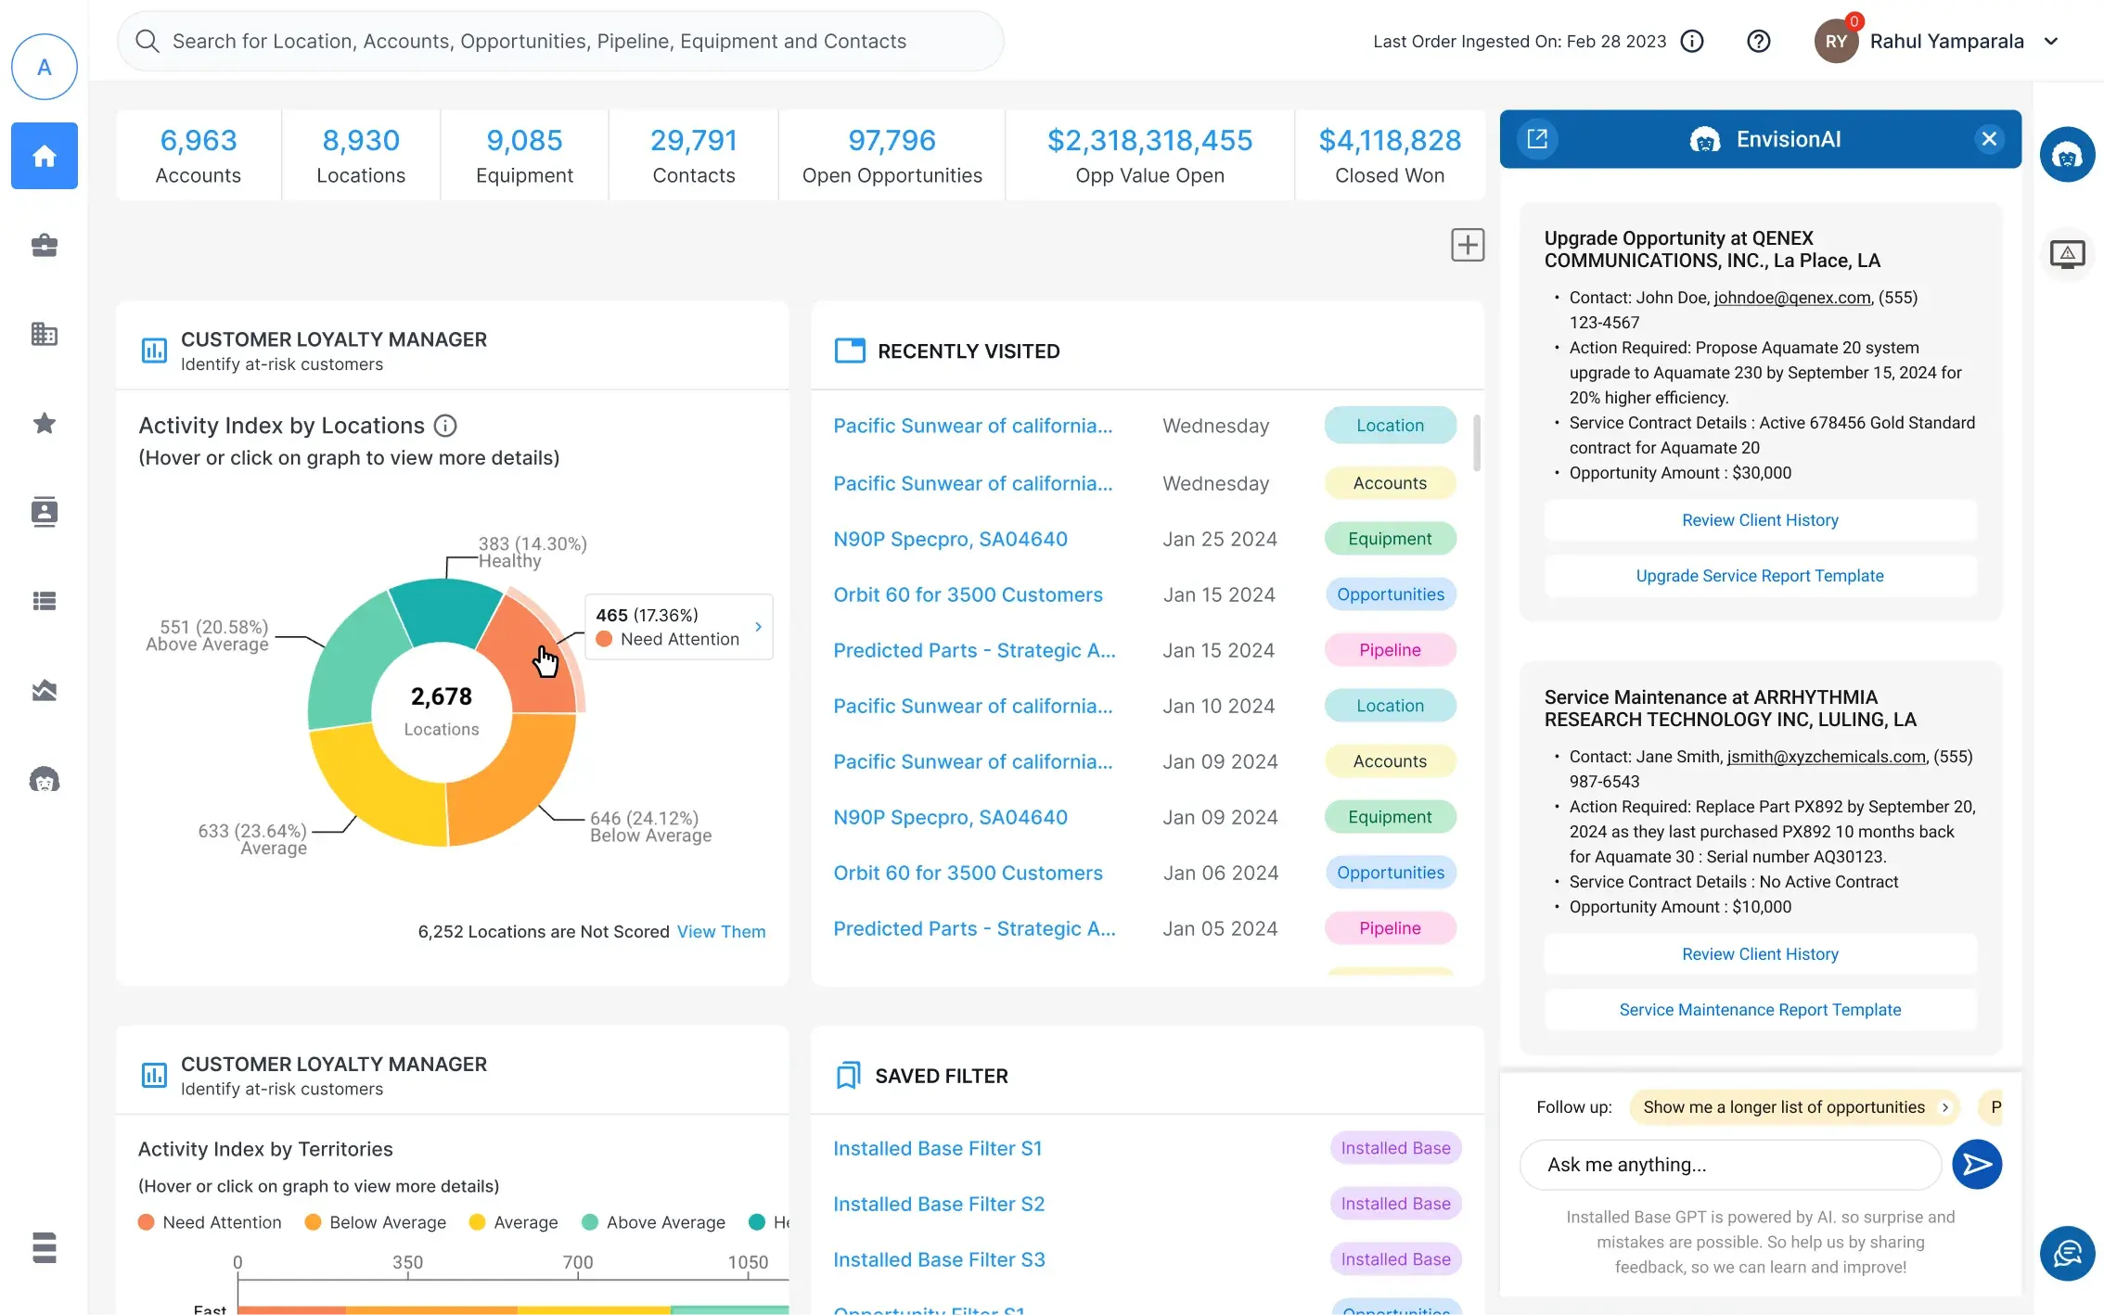Send message in EnvisionAI chat
Screen dimensions: 2104x1315
[x=1977, y=1165]
